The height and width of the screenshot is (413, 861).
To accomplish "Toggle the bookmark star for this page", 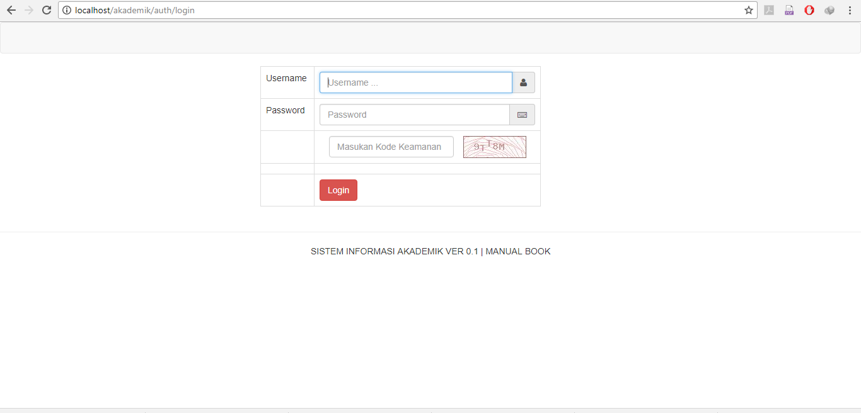I will tap(748, 10).
